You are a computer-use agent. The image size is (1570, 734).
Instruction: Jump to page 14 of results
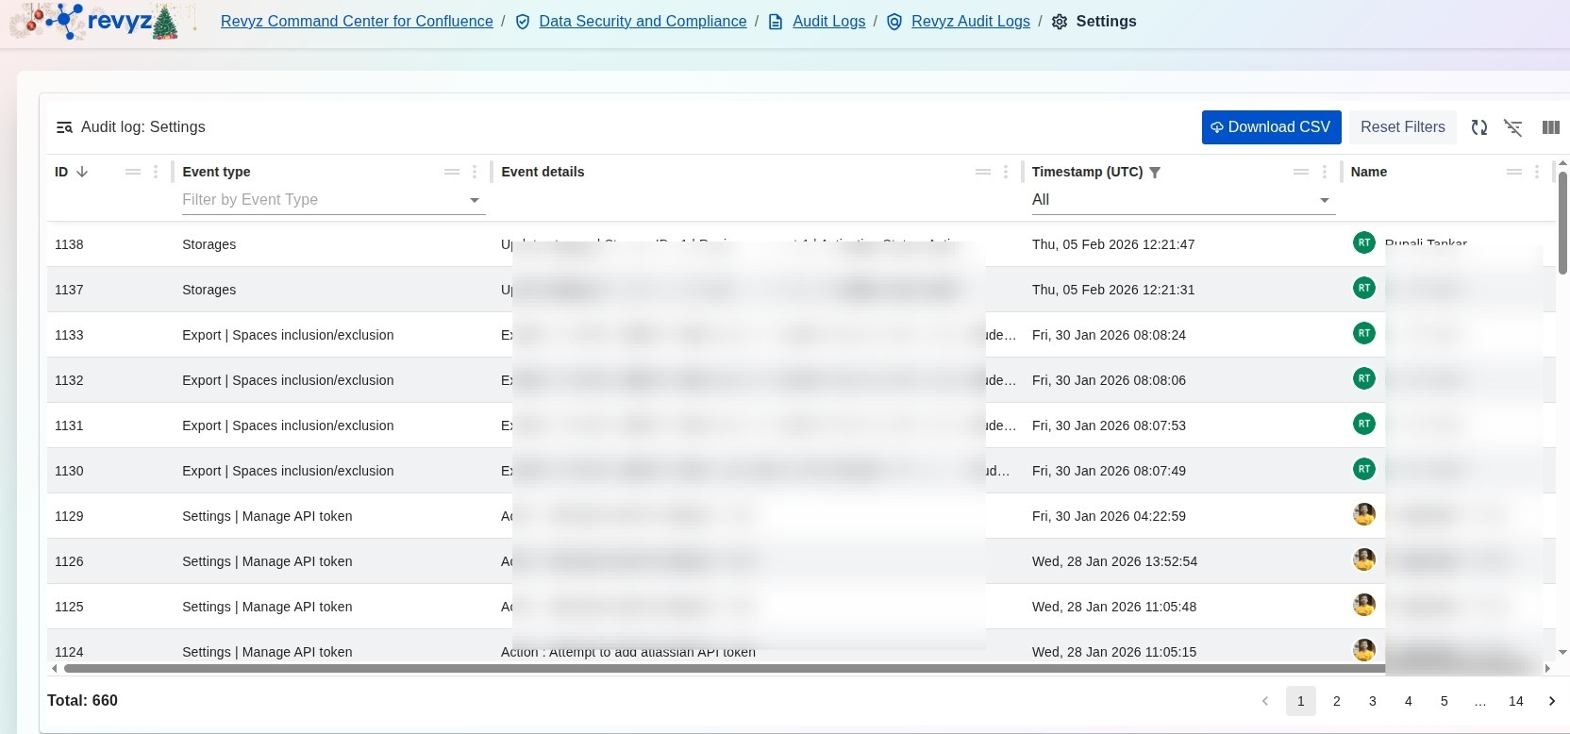tap(1515, 701)
